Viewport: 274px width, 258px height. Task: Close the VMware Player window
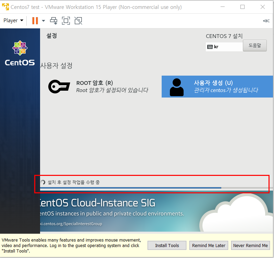click(262, 7)
